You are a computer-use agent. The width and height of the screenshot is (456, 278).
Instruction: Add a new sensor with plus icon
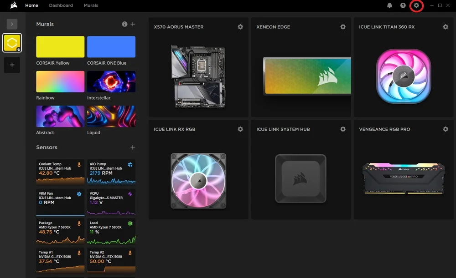(133, 147)
